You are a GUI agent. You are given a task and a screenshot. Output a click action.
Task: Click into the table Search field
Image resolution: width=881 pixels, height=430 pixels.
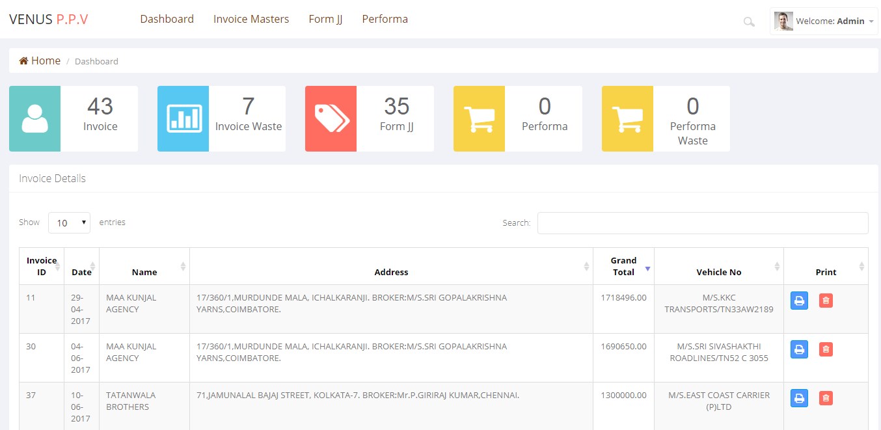click(702, 222)
